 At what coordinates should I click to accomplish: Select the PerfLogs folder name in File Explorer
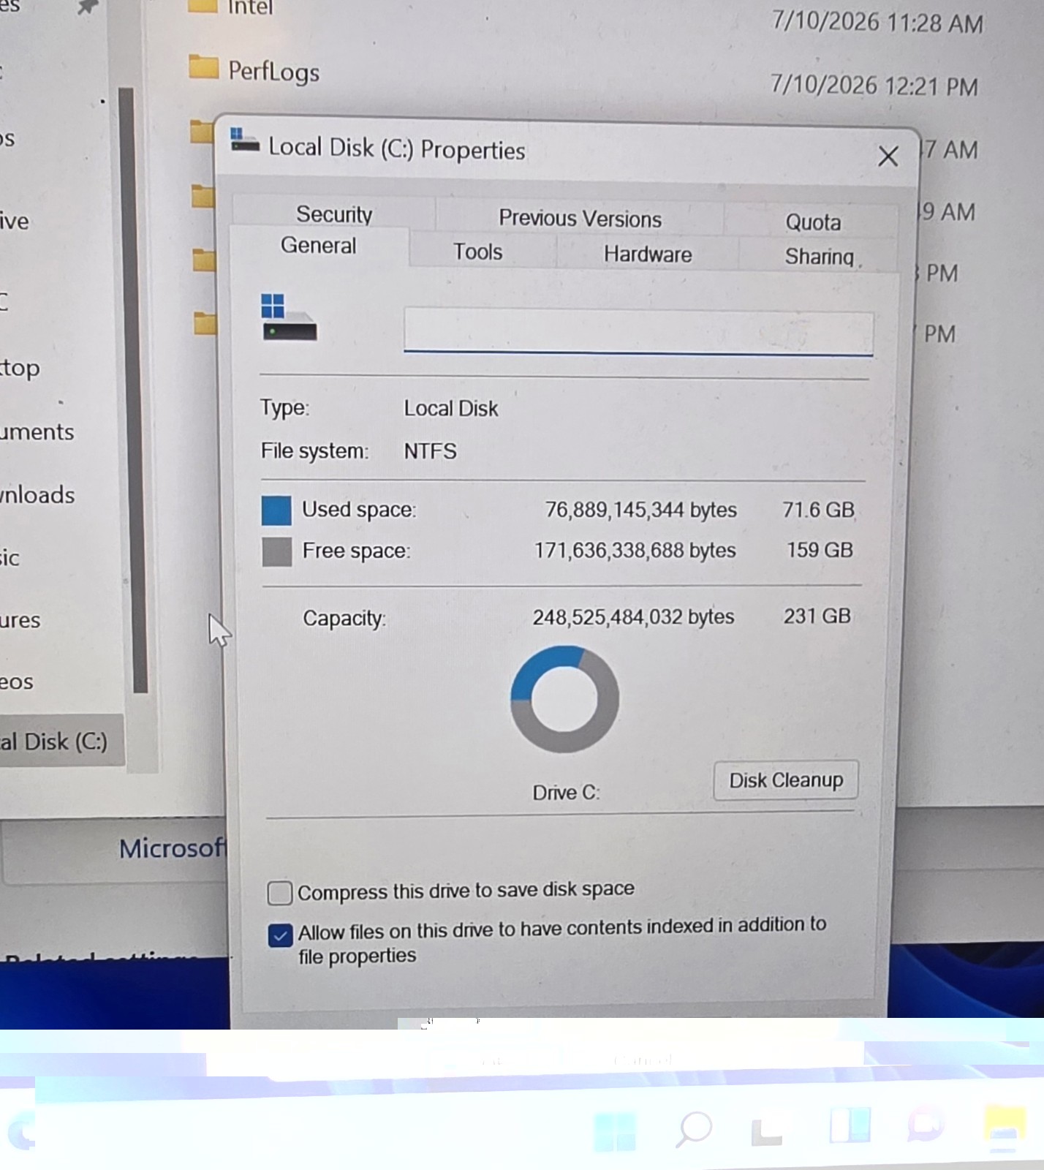tap(274, 72)
